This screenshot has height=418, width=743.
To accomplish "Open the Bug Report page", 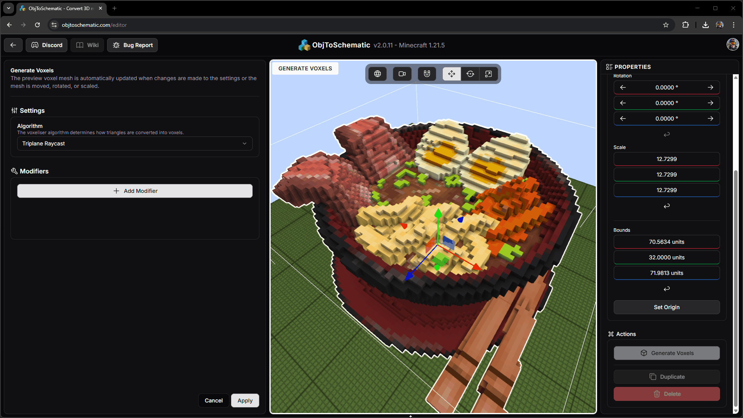I will tap(132, 45).
